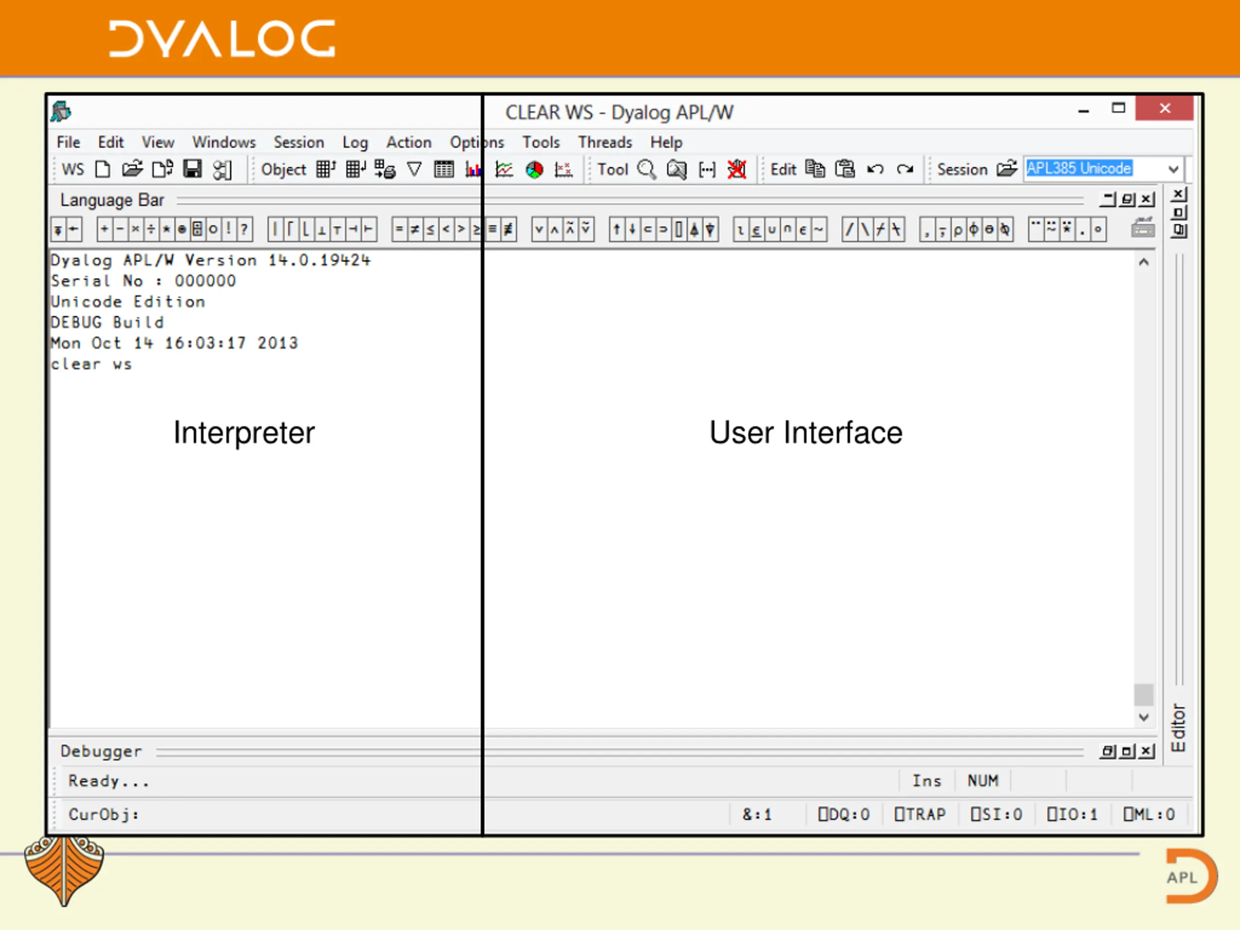
Task: Open the Windows menu
Action: click(224, 142)
